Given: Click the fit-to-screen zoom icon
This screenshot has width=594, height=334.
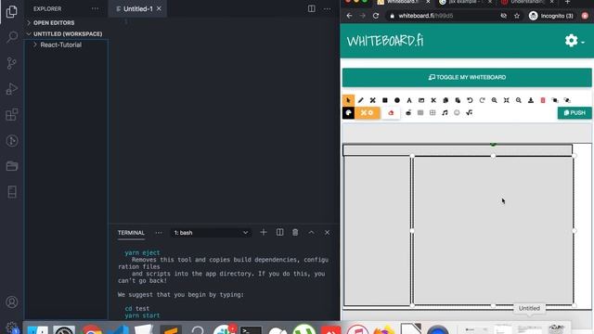Looking at the screenshot, I should (x=506, y=100).
